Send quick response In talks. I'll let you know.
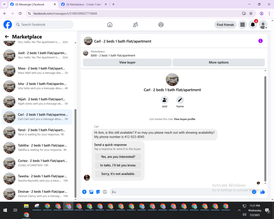The height and width of the screenshot is (219, 274). (x=118, y=165)
